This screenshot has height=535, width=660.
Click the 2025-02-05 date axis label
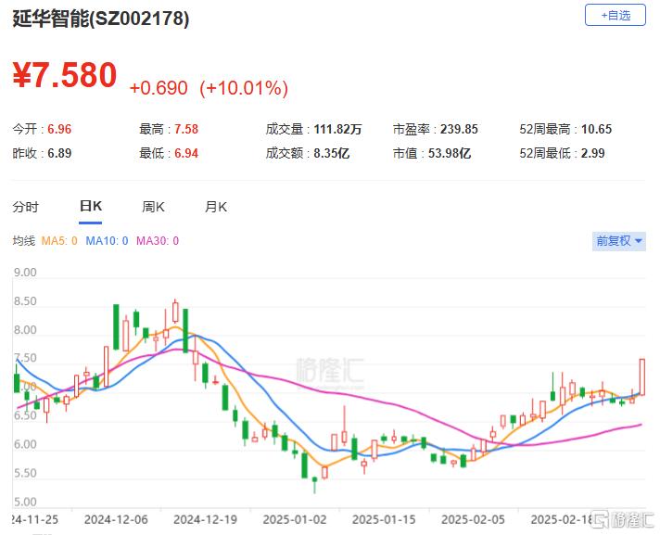pos(473,520)
